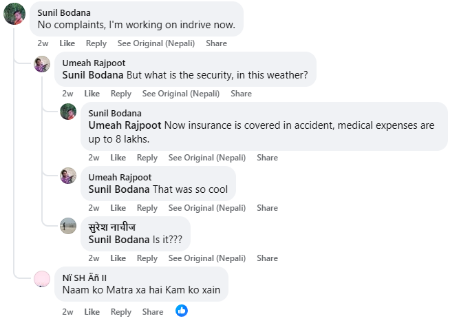Click Sunil Bodana's avatar on insurance reply

68,112
